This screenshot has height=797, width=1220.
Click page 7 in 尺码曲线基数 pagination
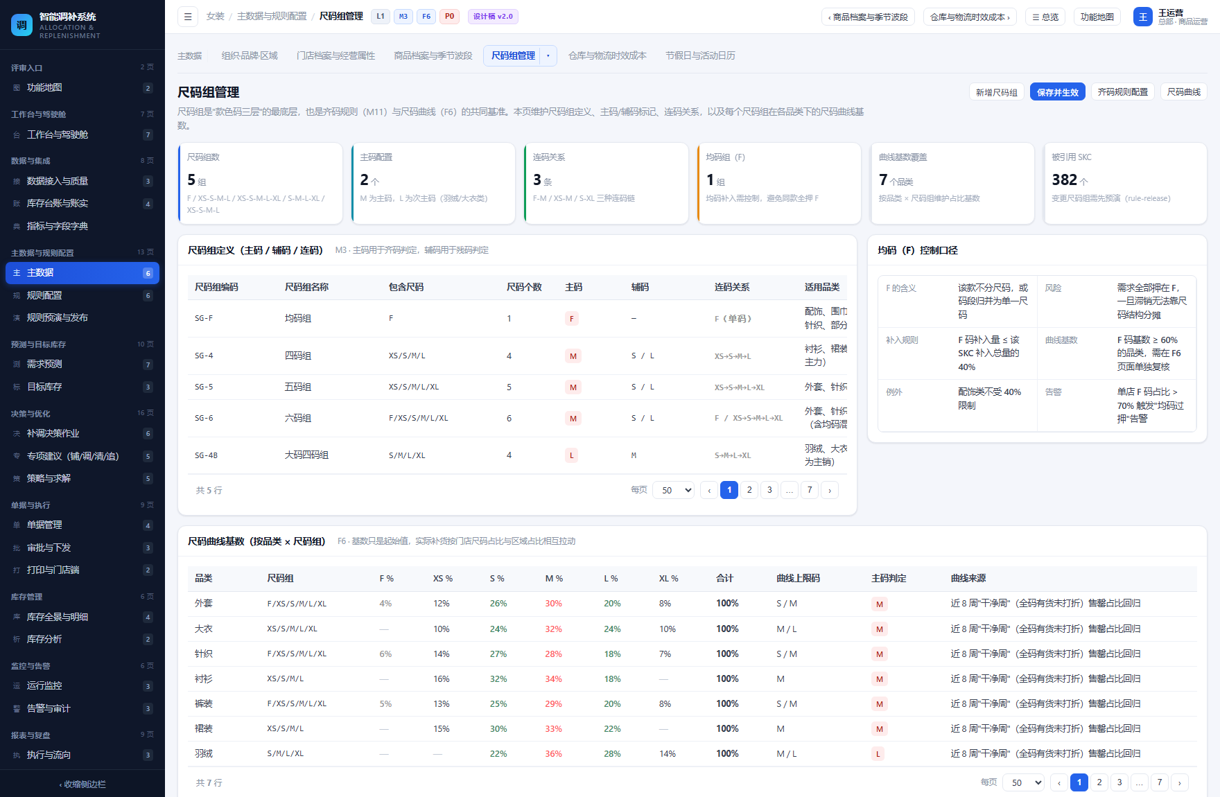point(1160,782)
